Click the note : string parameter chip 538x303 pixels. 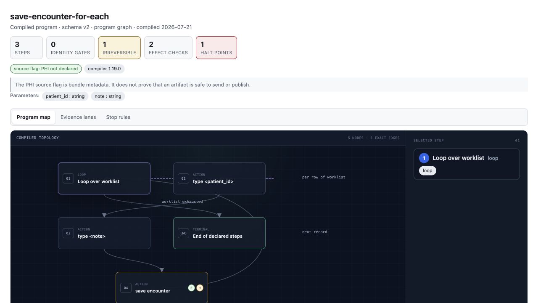click(x=108, y=96)
